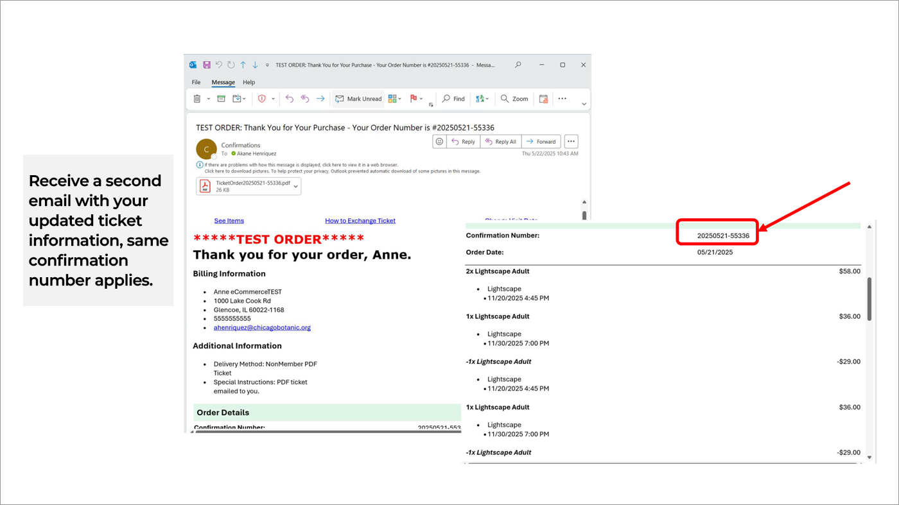Screen dimensions: 899x505
Task: Collapse the ribbon with the chevron
Action: pos(584,104)
